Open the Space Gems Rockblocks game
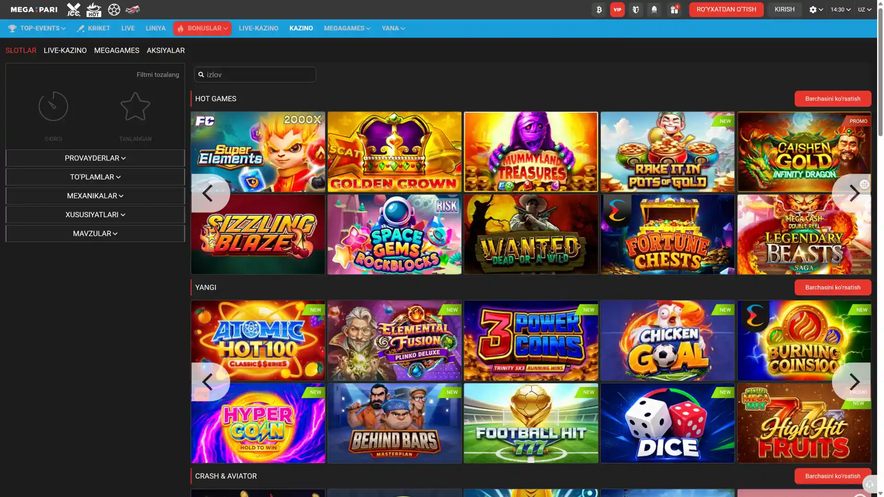884x497 pixels. [x=395, y=235]
